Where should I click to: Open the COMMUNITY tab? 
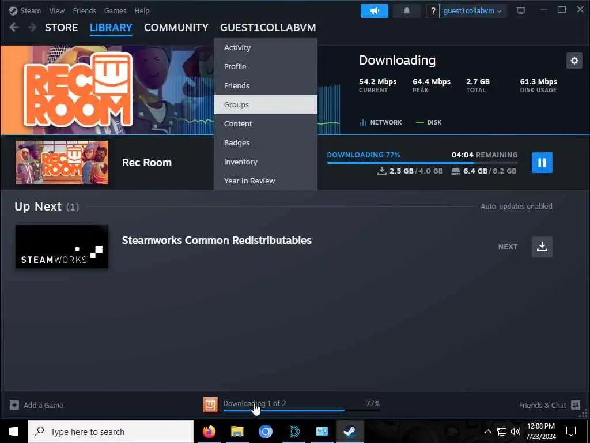[176, 28]
